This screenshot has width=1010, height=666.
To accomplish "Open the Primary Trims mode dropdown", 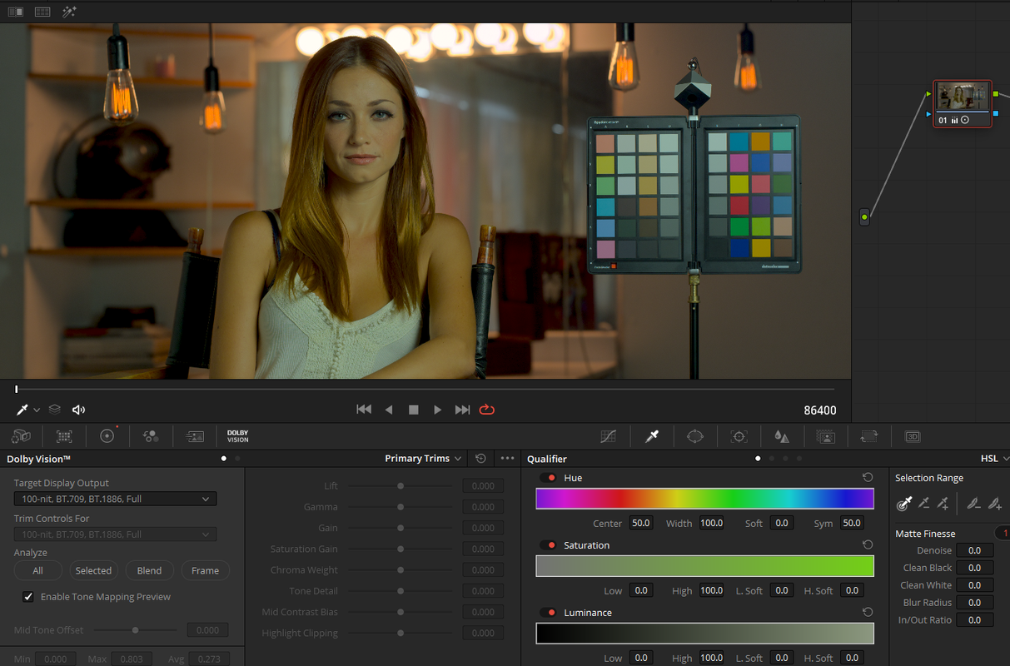I will pos(422,459).
